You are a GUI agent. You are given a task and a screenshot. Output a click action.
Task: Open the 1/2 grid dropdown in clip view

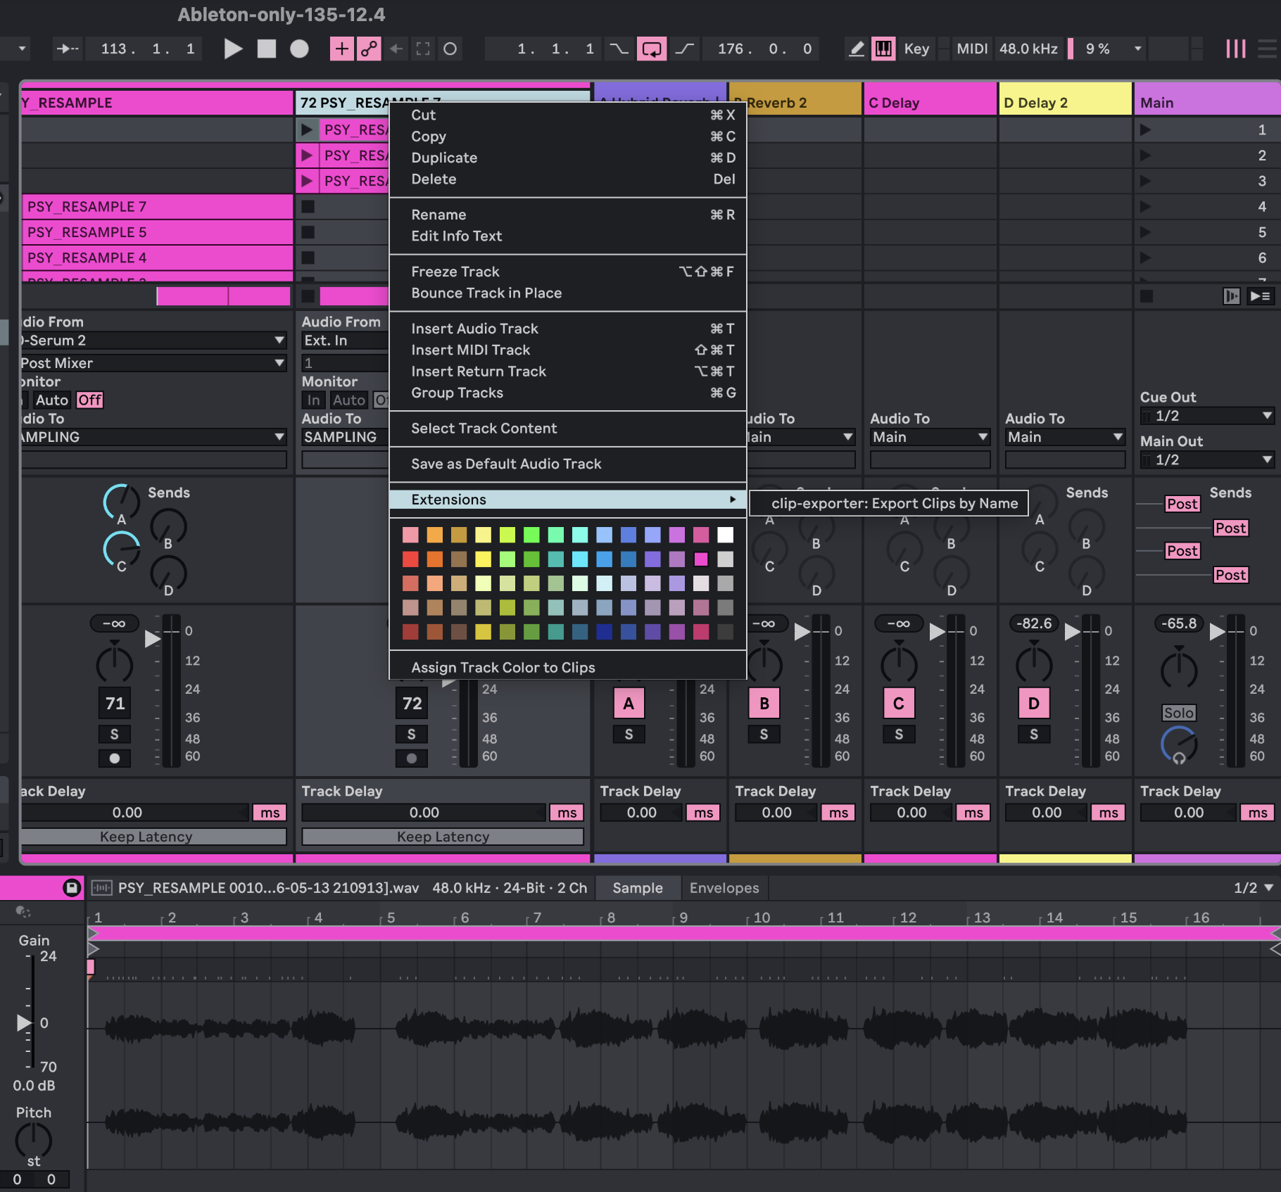click(x=1253, y=888)
